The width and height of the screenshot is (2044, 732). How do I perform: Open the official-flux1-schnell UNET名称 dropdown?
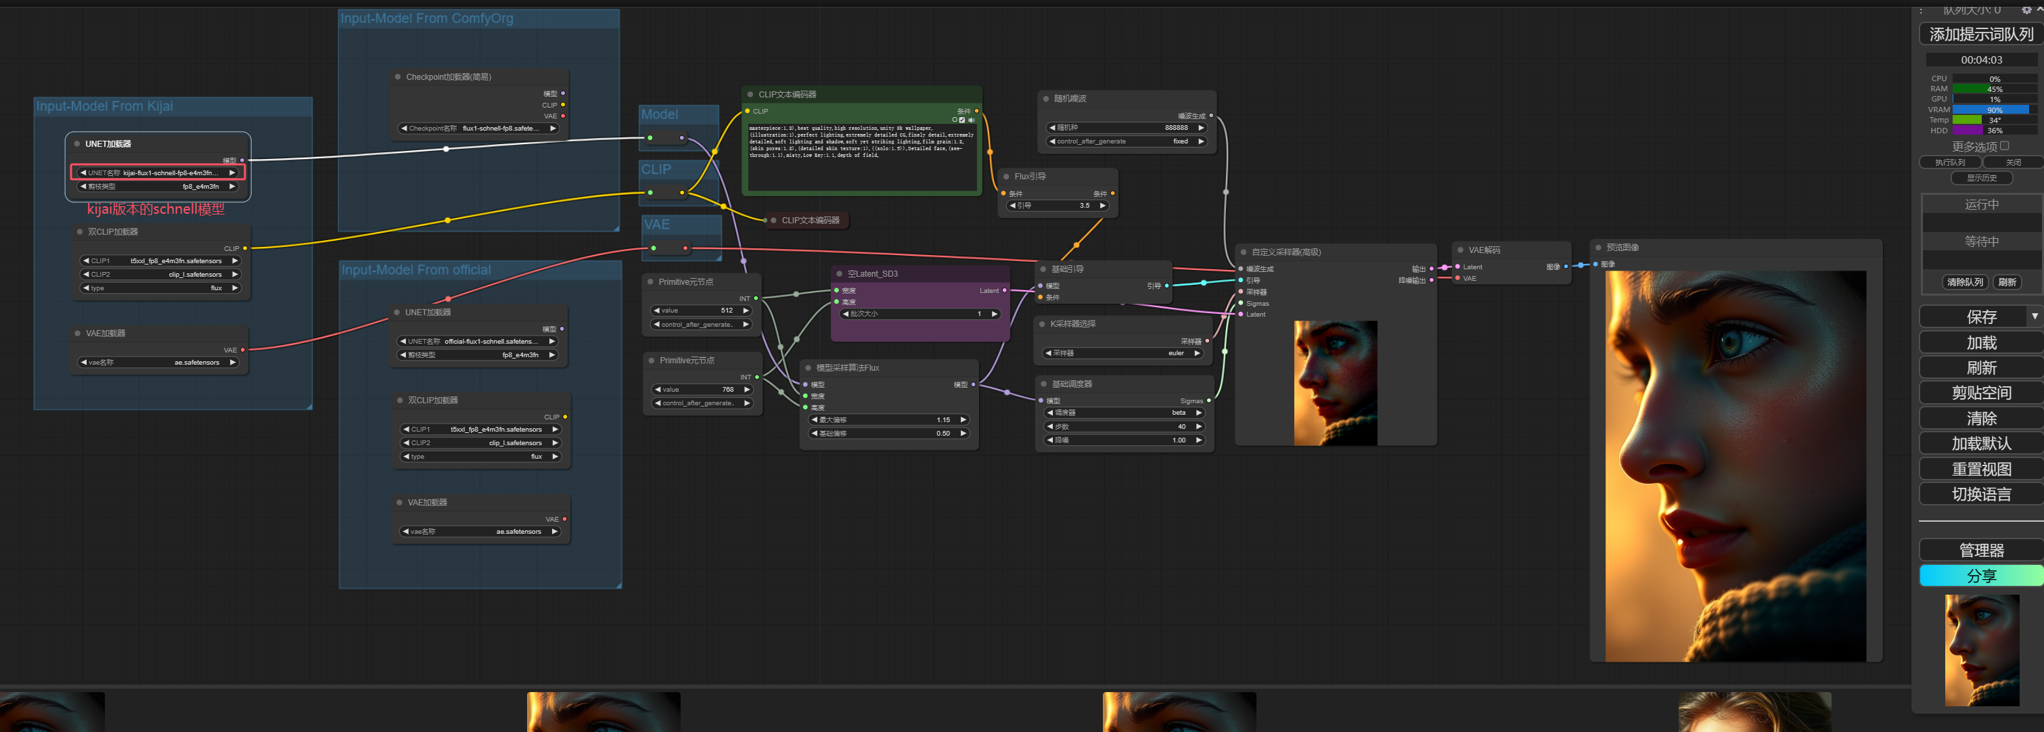[x=478, y=342]
